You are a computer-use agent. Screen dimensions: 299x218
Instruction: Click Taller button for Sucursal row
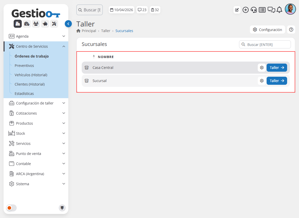pos(277,81)
